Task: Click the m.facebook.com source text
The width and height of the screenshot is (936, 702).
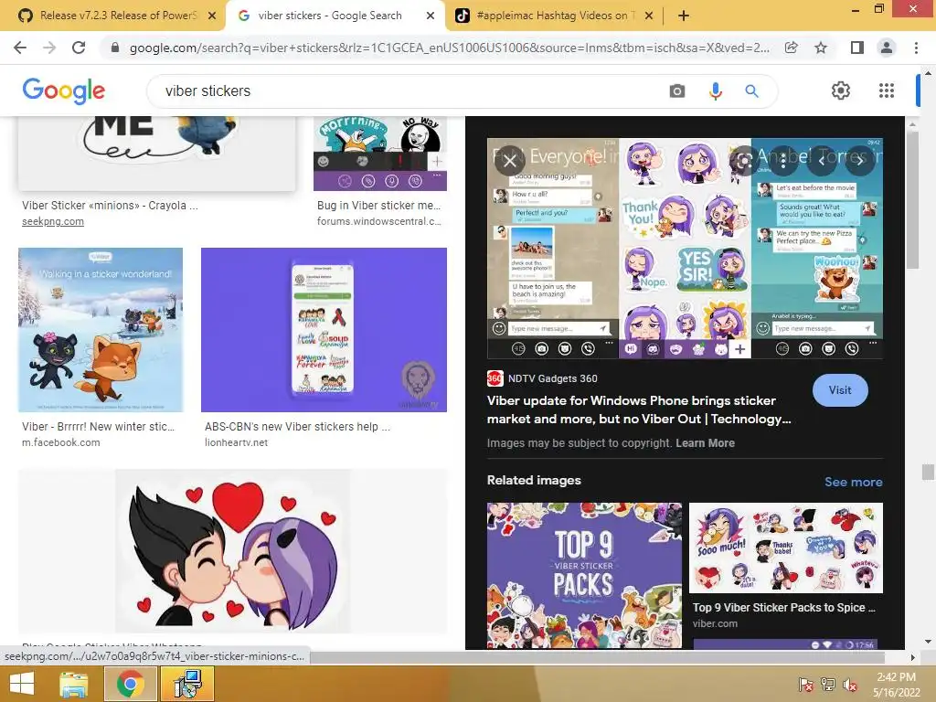Action: coord(61,443)
